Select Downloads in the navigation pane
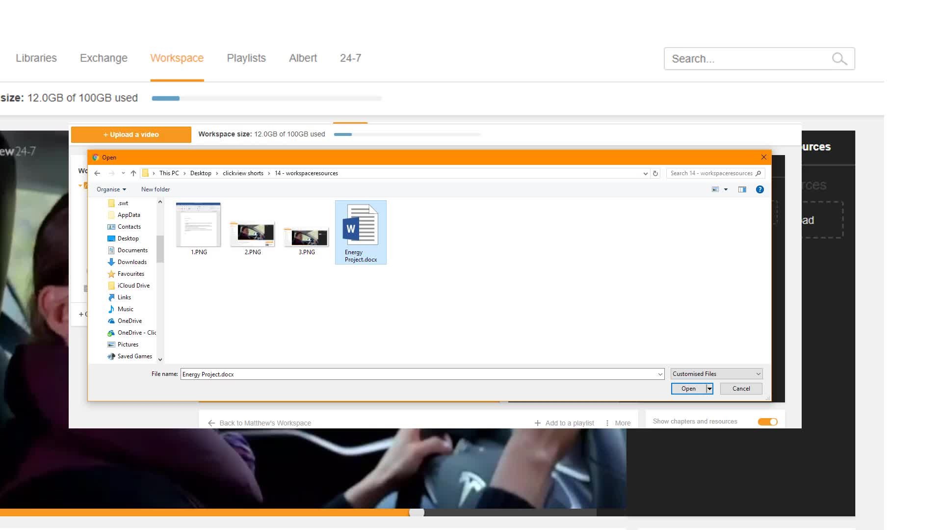942x530 pixels. [131, 262]
